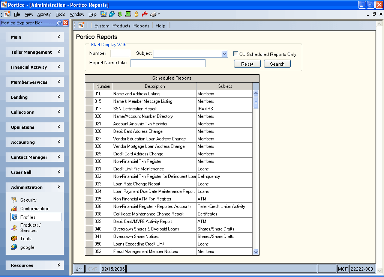Viewport: 384px width, 277px height.
Task: Select row header for report 010
Action: pos(89,93)
